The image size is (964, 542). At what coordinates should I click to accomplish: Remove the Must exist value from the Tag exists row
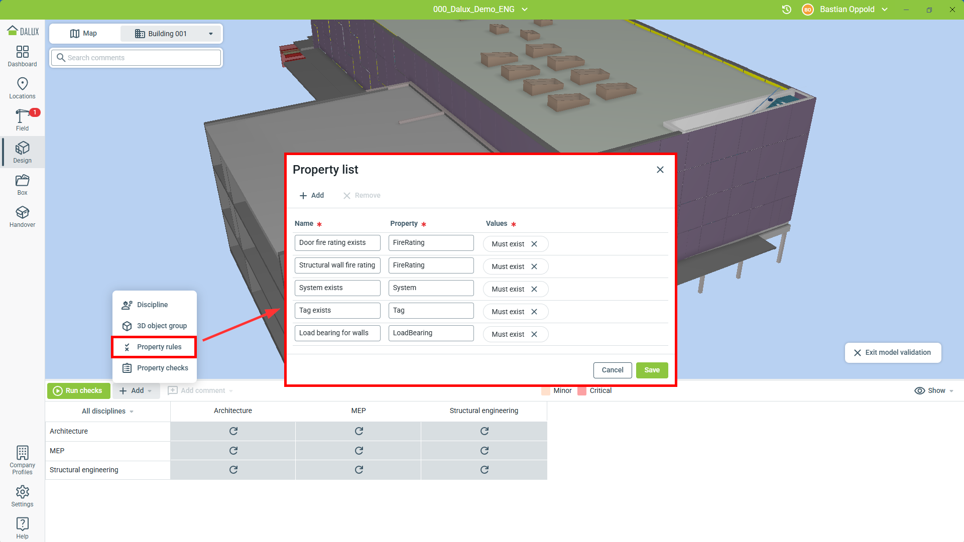(534, 312)
